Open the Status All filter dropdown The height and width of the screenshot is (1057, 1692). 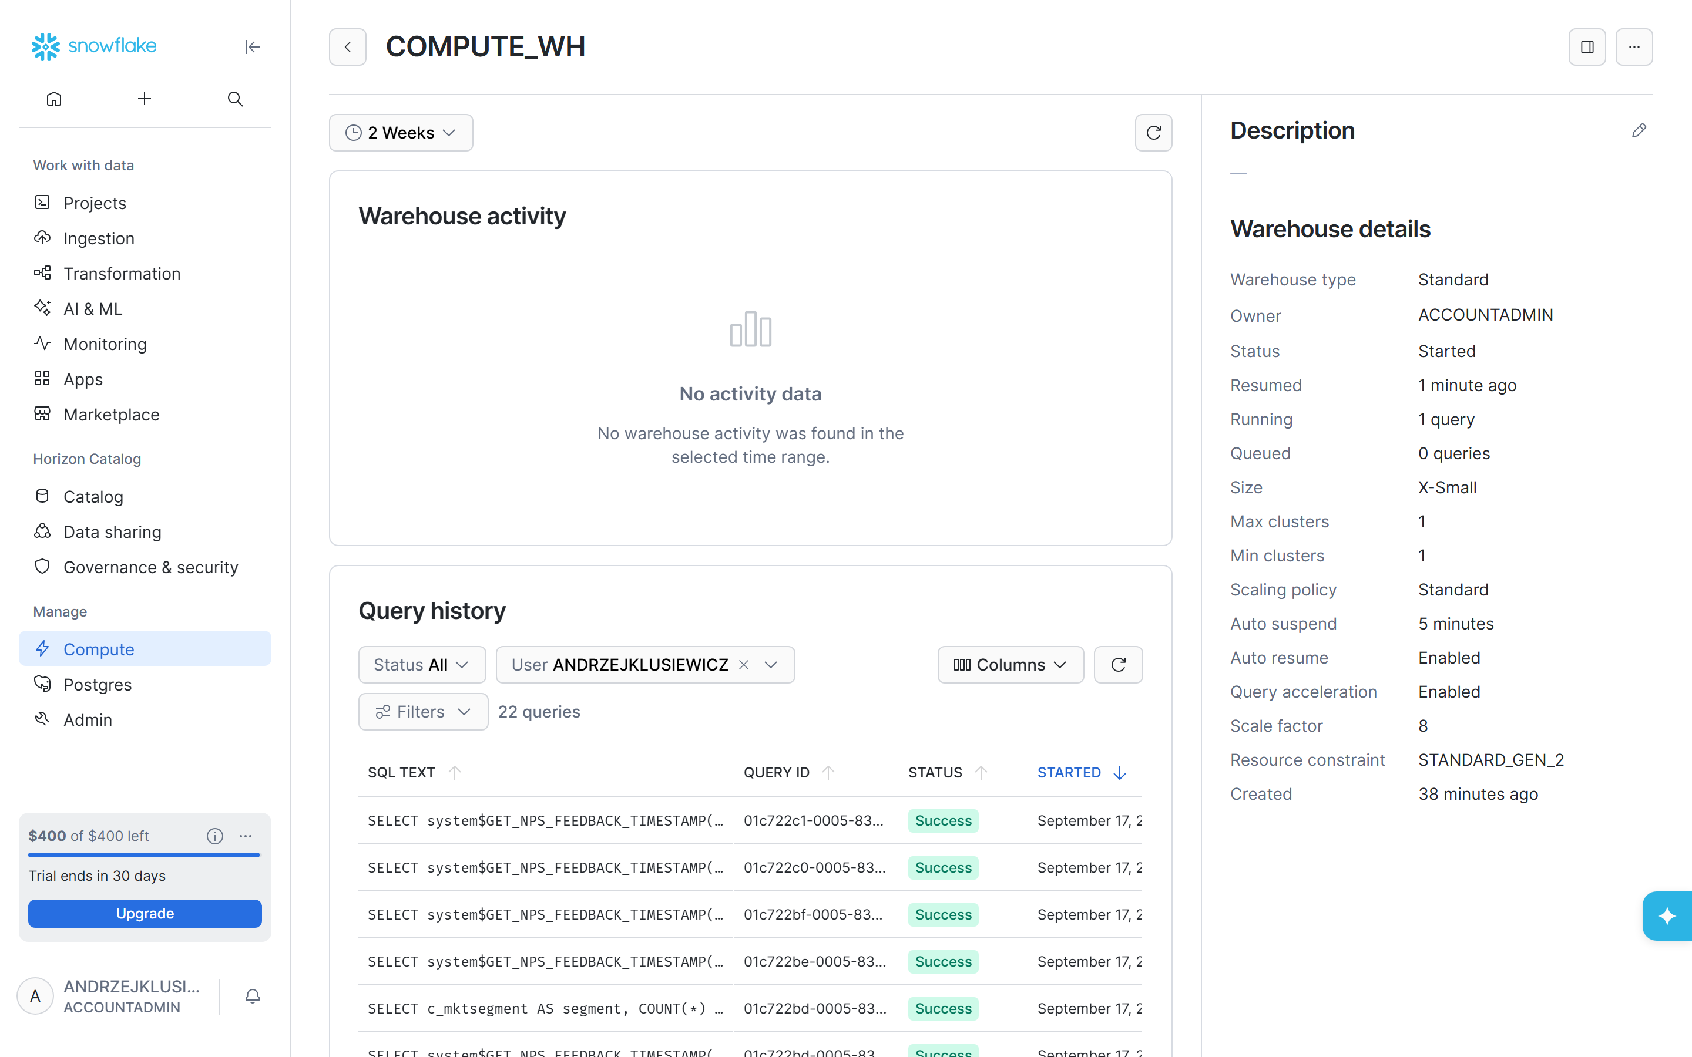(422, 665)
